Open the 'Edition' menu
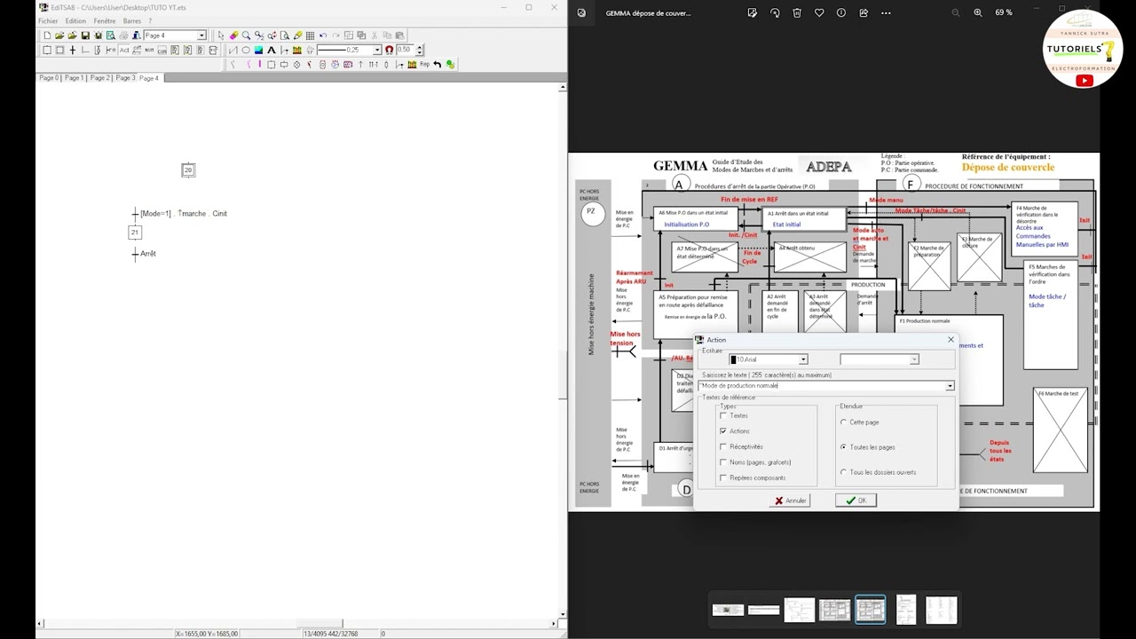The height and width of the screenshot is (639, 1136). point(75,20)
